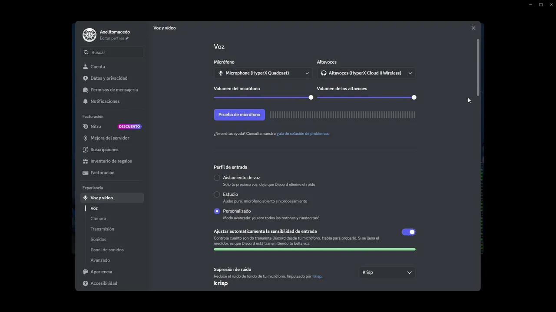Open the Suscripciones section
Screen dimensions: 556x312
[x=112, y=149]
